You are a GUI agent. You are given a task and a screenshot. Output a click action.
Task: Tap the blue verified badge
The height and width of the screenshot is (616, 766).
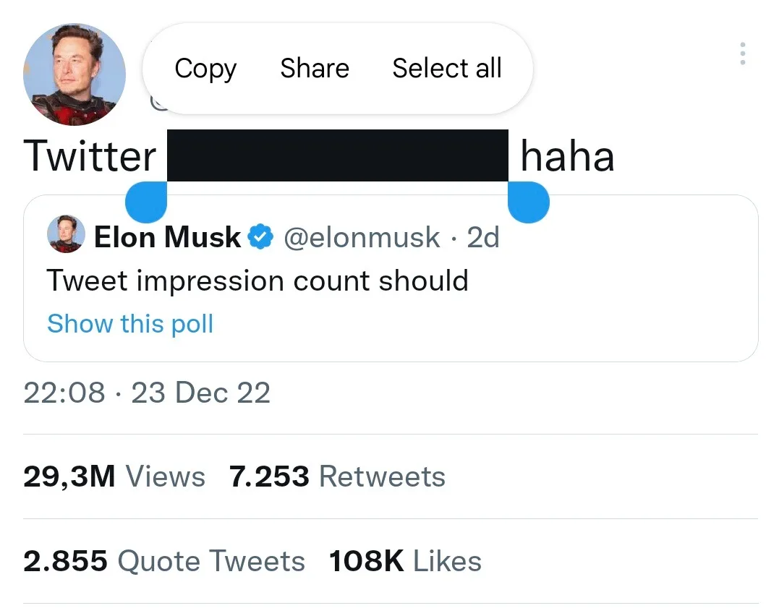[260, 237]
